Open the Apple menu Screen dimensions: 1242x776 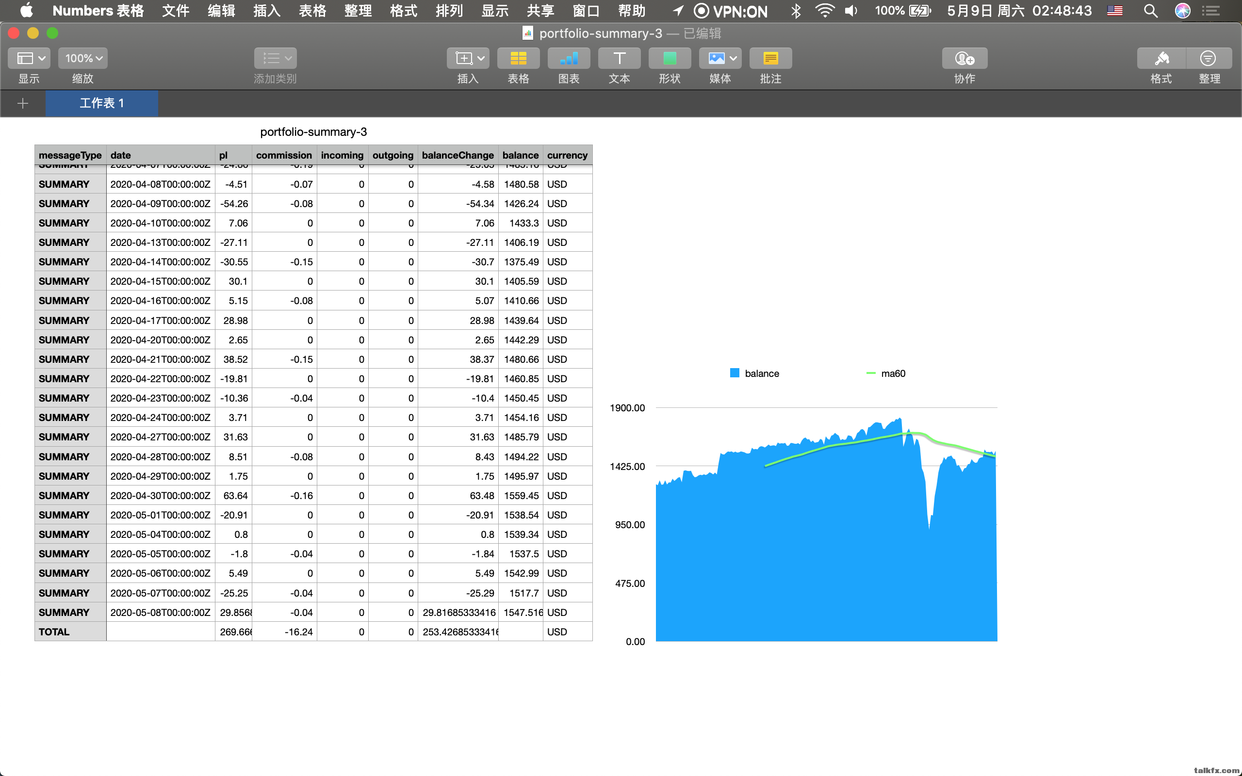point(26,11)
